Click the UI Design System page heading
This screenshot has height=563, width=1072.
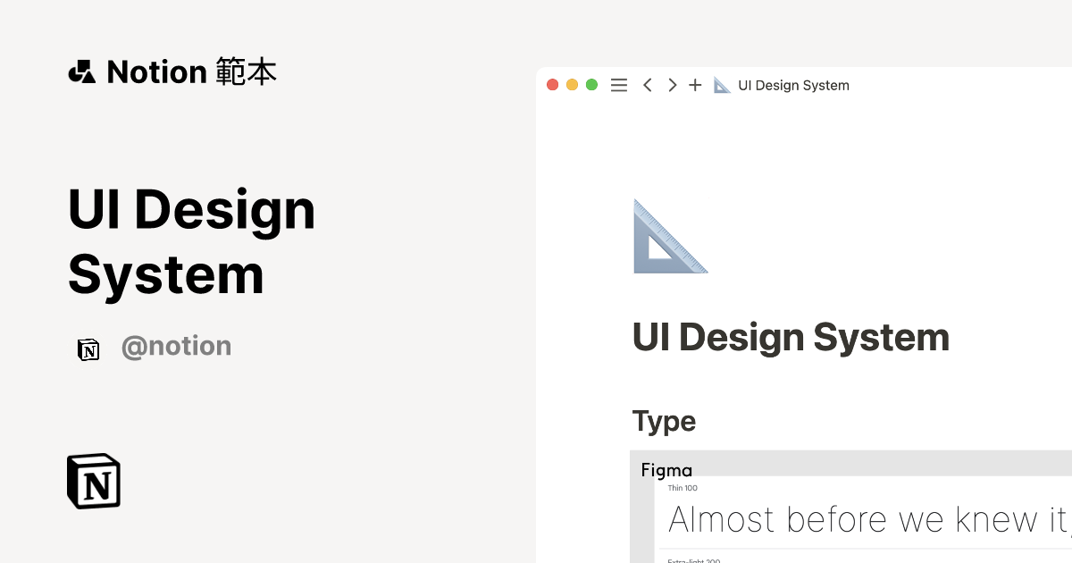[x=791, y=338]
